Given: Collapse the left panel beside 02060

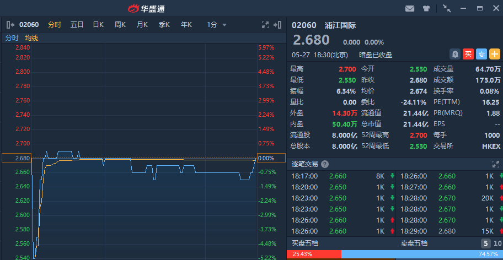Looking at the screenshot, I should point(10,25).
